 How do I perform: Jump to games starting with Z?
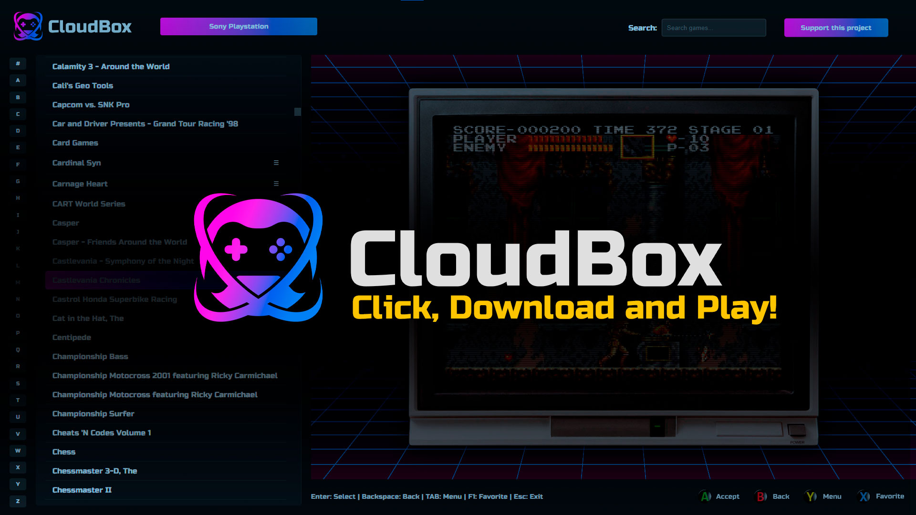[x=18, y=501]
